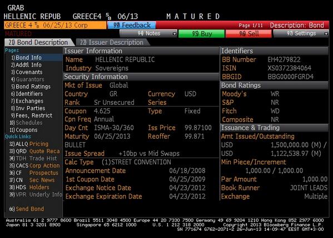Click the Announcement Date 06/18/2008

tap(187, 171)
